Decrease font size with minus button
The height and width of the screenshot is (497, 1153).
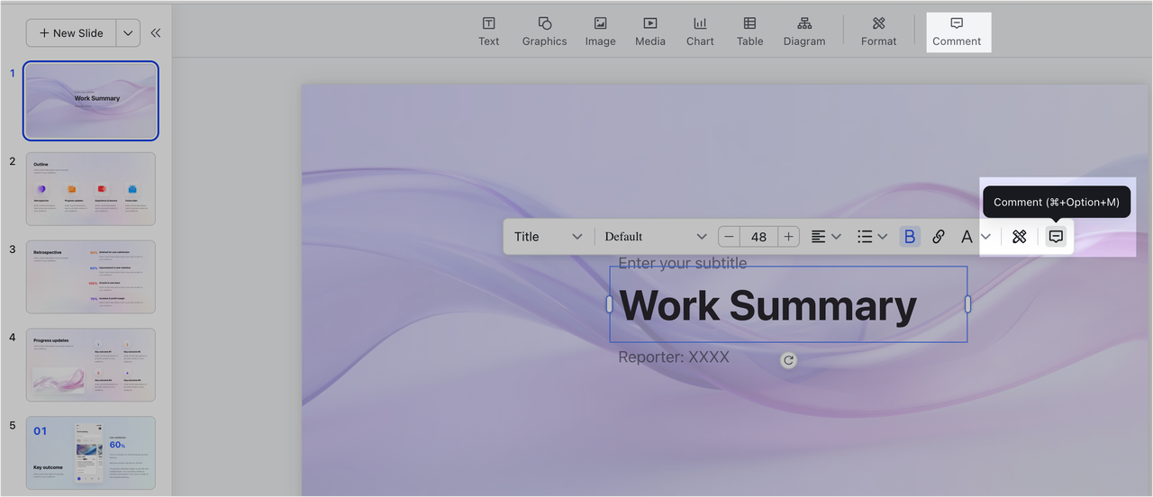tap(730, 237)
